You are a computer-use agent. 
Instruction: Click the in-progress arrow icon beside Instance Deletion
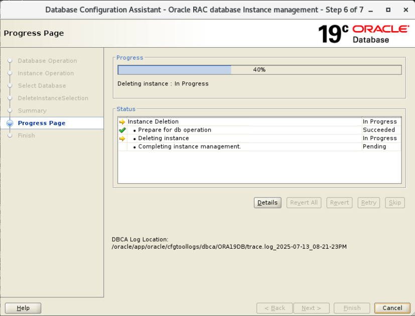tap(122, 122)
